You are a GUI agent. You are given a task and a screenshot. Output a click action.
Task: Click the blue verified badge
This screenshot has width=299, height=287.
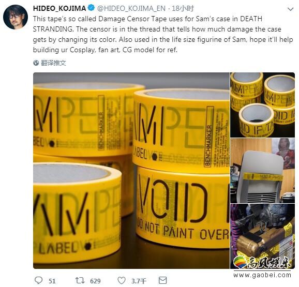click(x=92, y=8)
